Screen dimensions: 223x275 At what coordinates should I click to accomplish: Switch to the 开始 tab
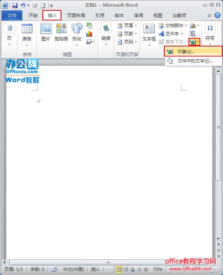pos(33,16)
